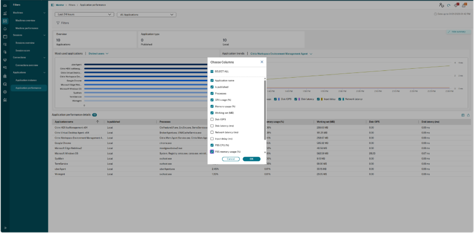Open the Distinct users dropdown
The height and width of the screenshot is (233, 474).
pyautogui.click(x=98, y=54)
